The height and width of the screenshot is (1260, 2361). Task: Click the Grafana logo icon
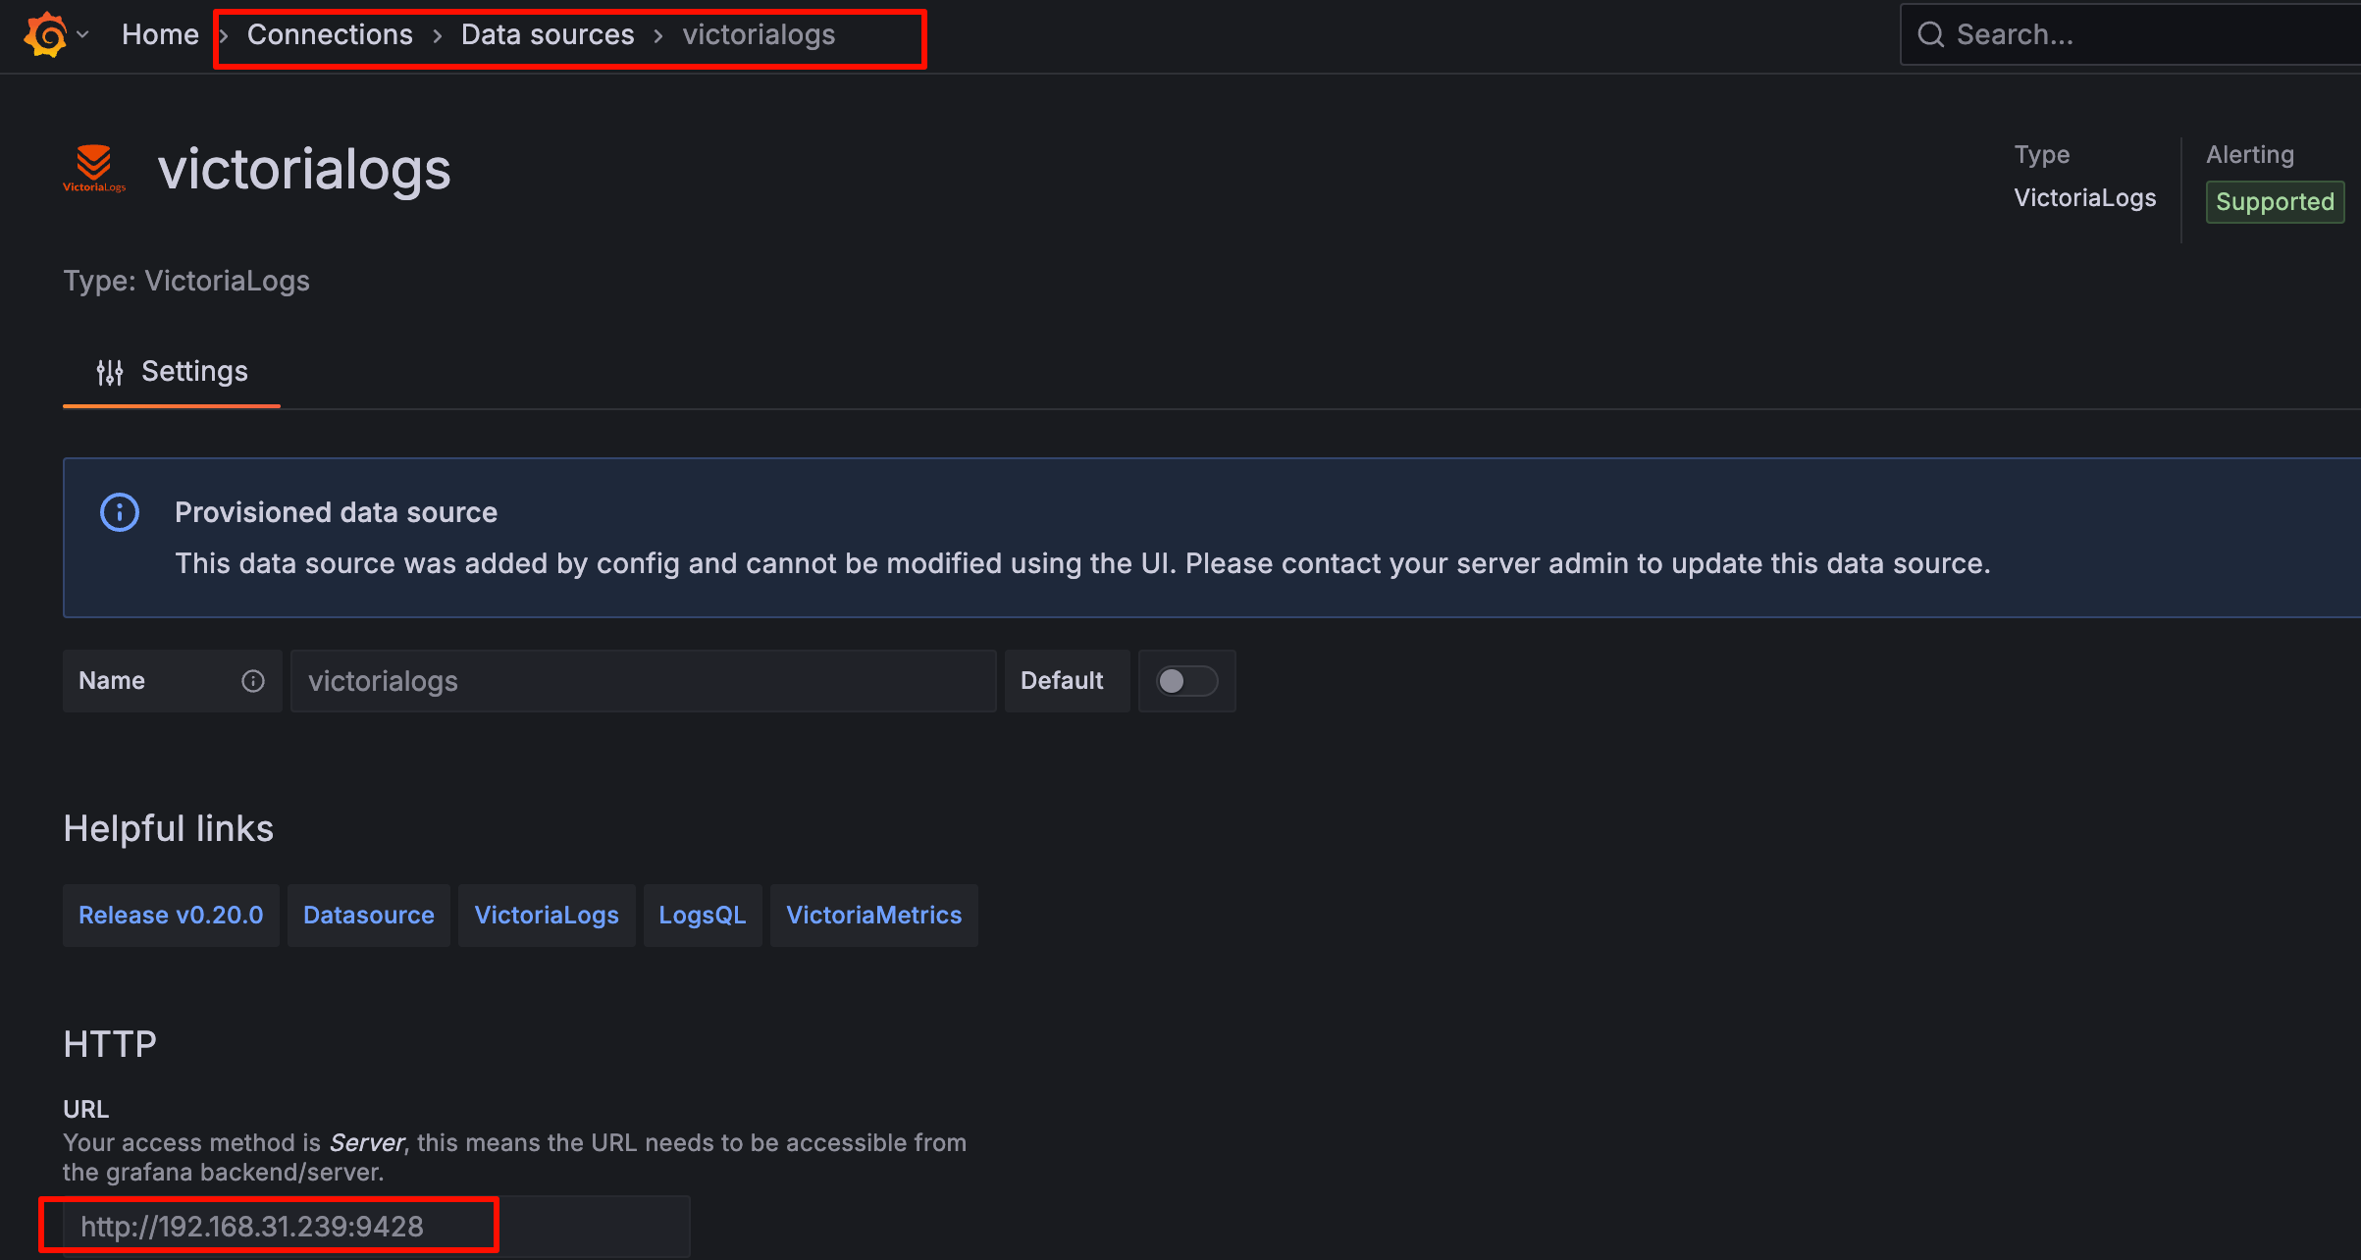tap(45, 34)
